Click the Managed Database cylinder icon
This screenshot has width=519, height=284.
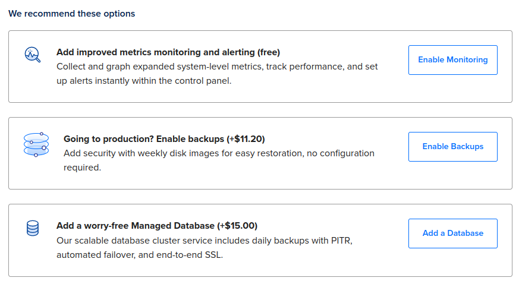tap(33, 228)
